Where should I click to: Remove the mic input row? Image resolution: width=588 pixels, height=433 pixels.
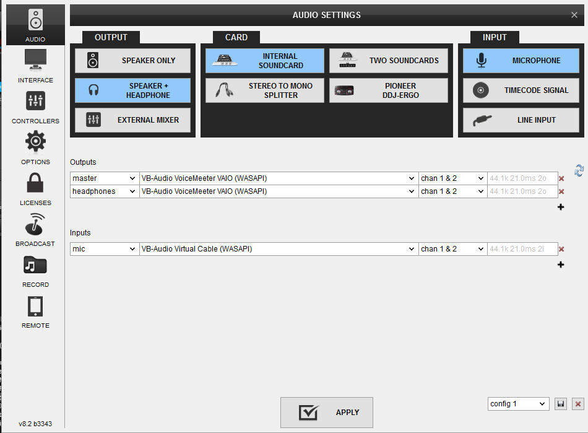tap(561, 249)
